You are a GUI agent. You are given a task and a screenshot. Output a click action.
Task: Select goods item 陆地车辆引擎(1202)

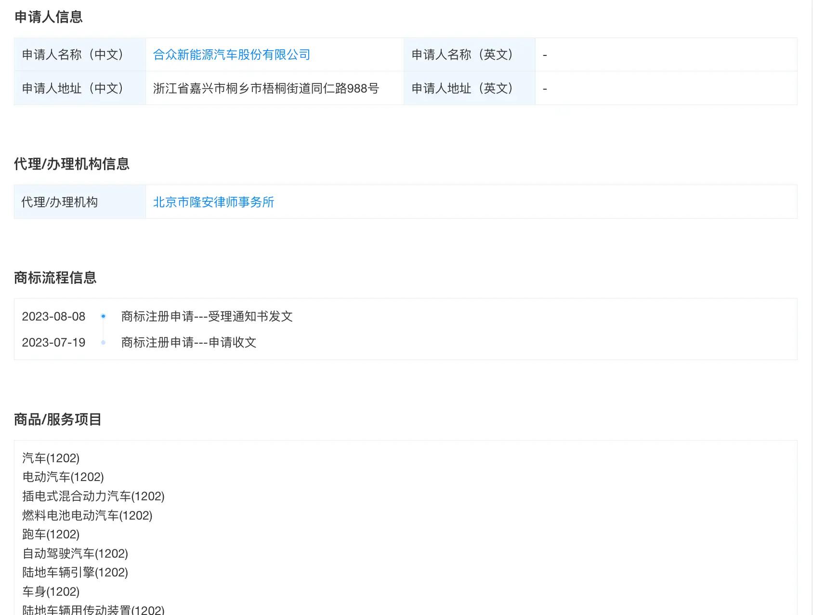[75, 572]
